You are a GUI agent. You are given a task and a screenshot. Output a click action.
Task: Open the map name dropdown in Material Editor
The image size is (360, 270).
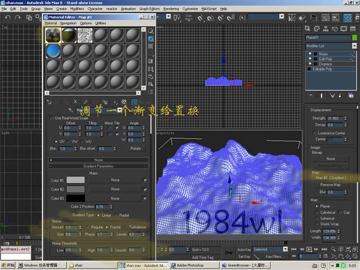click(119, 110)
